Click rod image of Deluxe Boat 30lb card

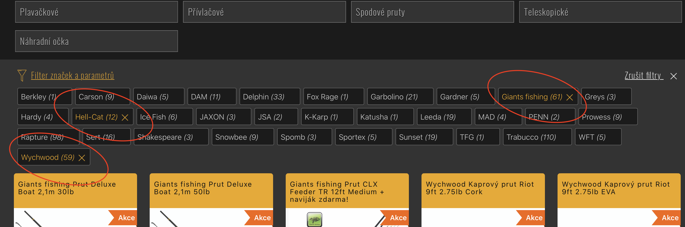coord(29,219)
